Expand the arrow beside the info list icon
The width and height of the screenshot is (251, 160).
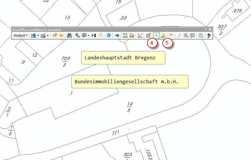click(38, 35)
